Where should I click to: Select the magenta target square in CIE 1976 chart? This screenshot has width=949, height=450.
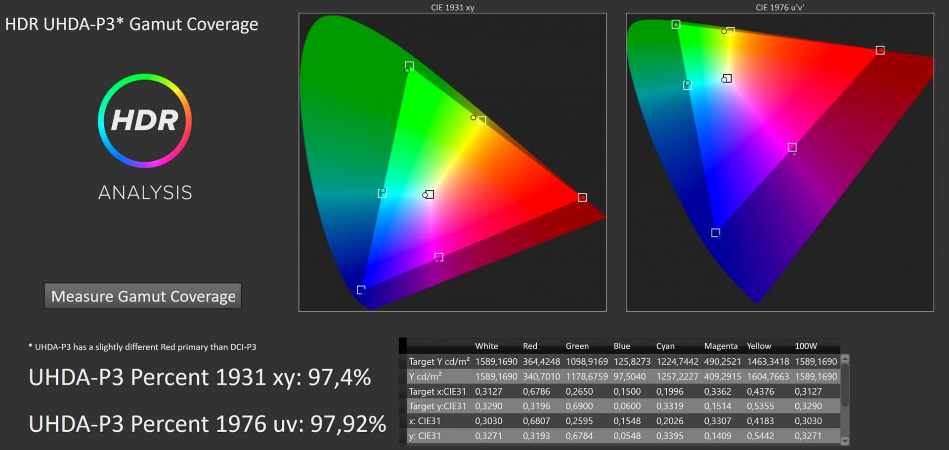[792, 147]
